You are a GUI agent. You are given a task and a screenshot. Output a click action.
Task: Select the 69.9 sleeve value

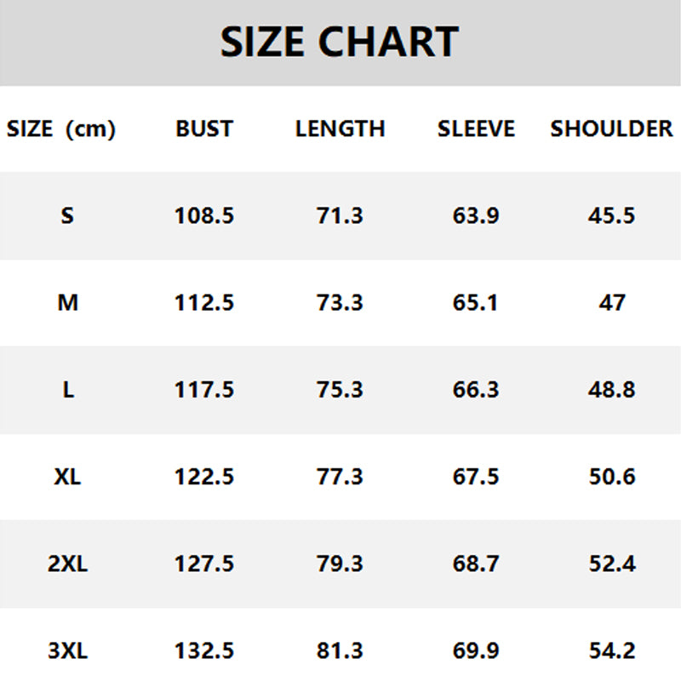[x=476, y=652]
